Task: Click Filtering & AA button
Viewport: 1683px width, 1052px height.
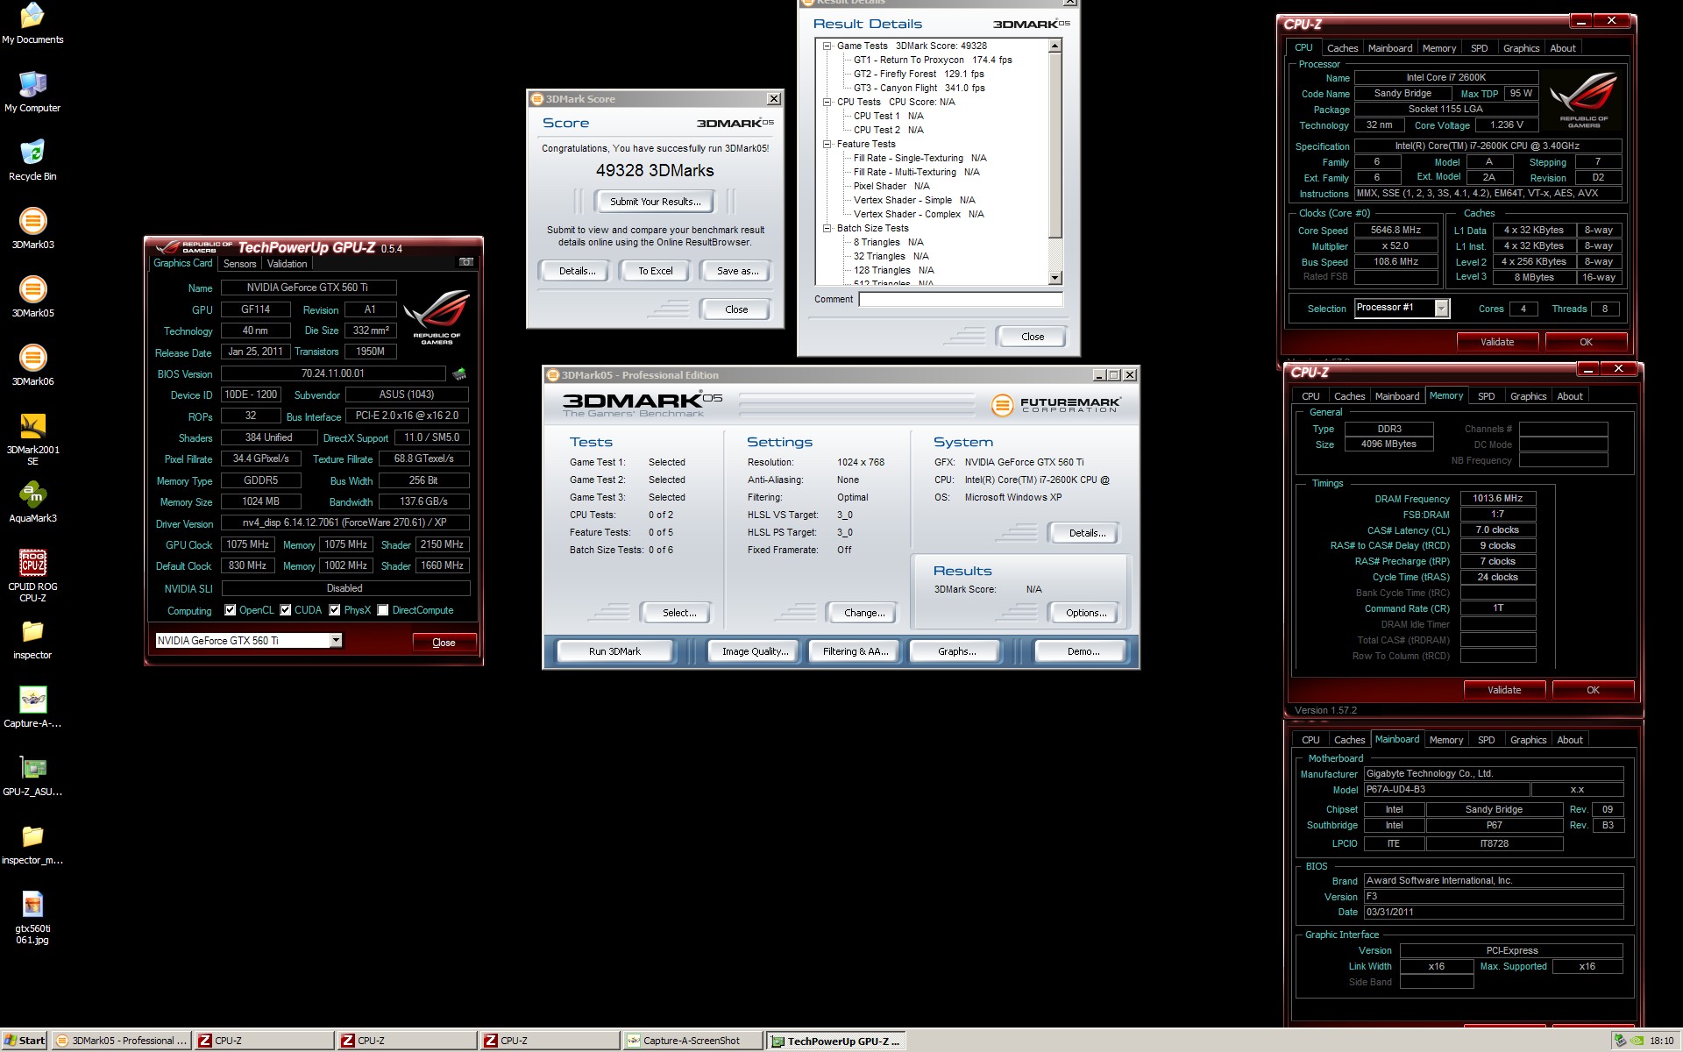Action: pyautogui.click(x=856, y=651)
